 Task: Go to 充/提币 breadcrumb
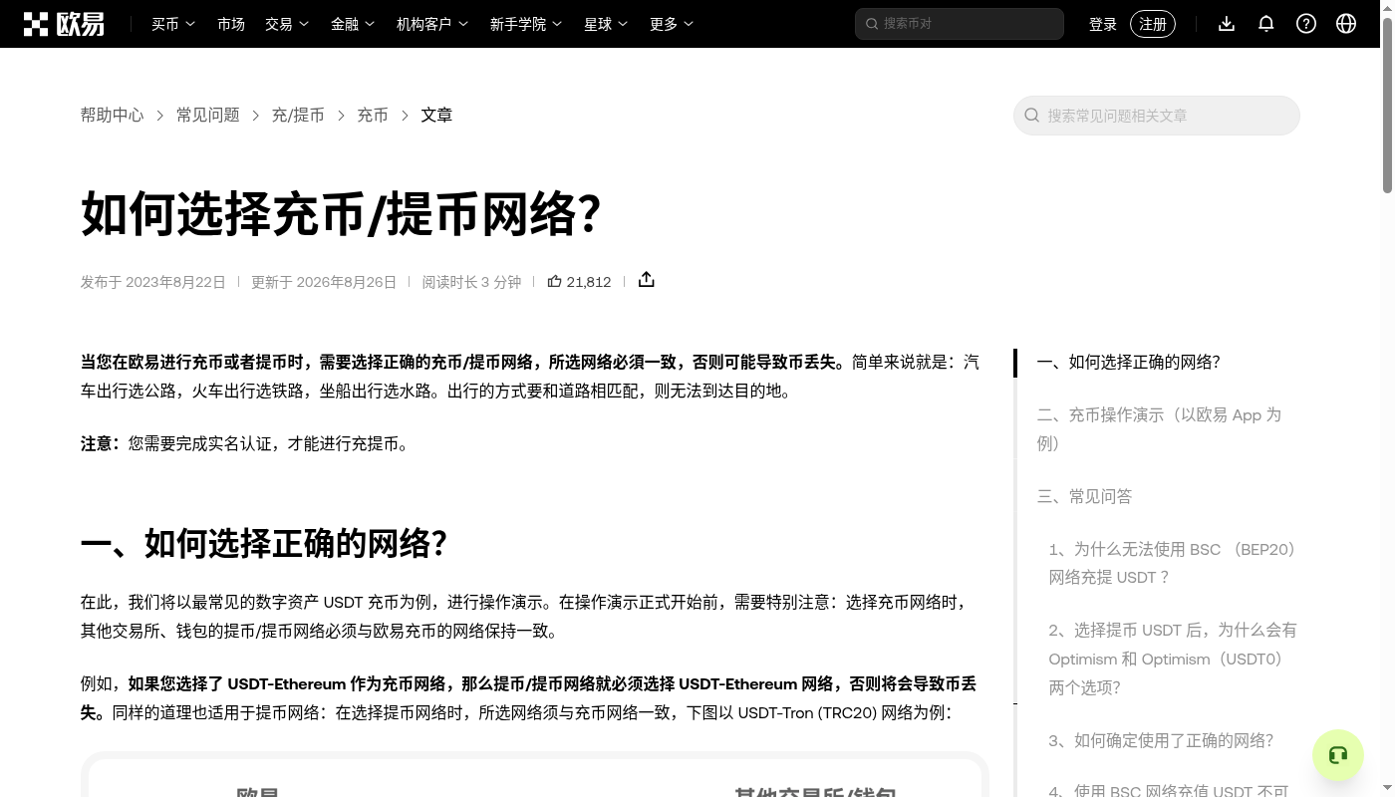pos(298,116)
